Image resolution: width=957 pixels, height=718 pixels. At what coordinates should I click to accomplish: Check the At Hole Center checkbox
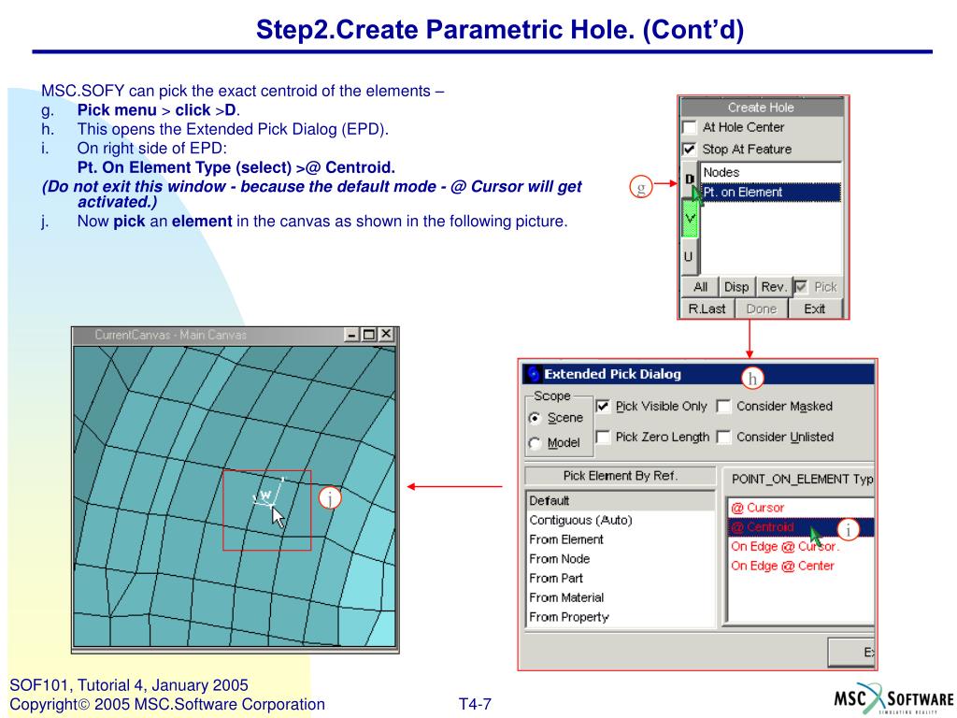[689, 127]
